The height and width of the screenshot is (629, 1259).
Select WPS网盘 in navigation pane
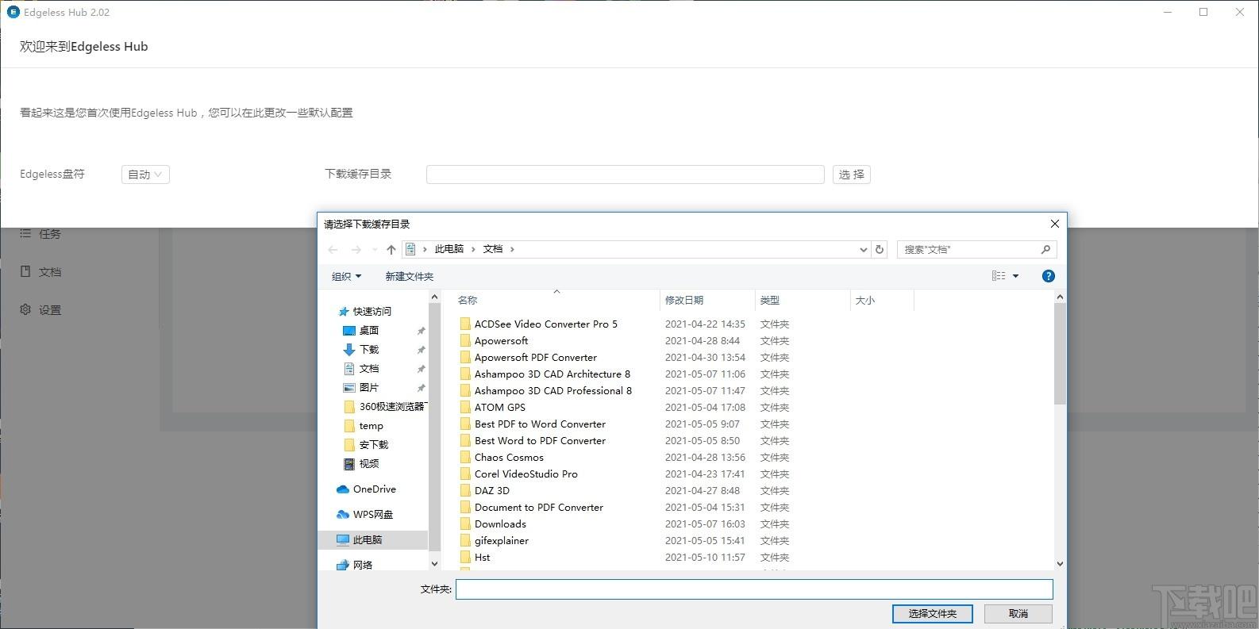pos(373,514)
